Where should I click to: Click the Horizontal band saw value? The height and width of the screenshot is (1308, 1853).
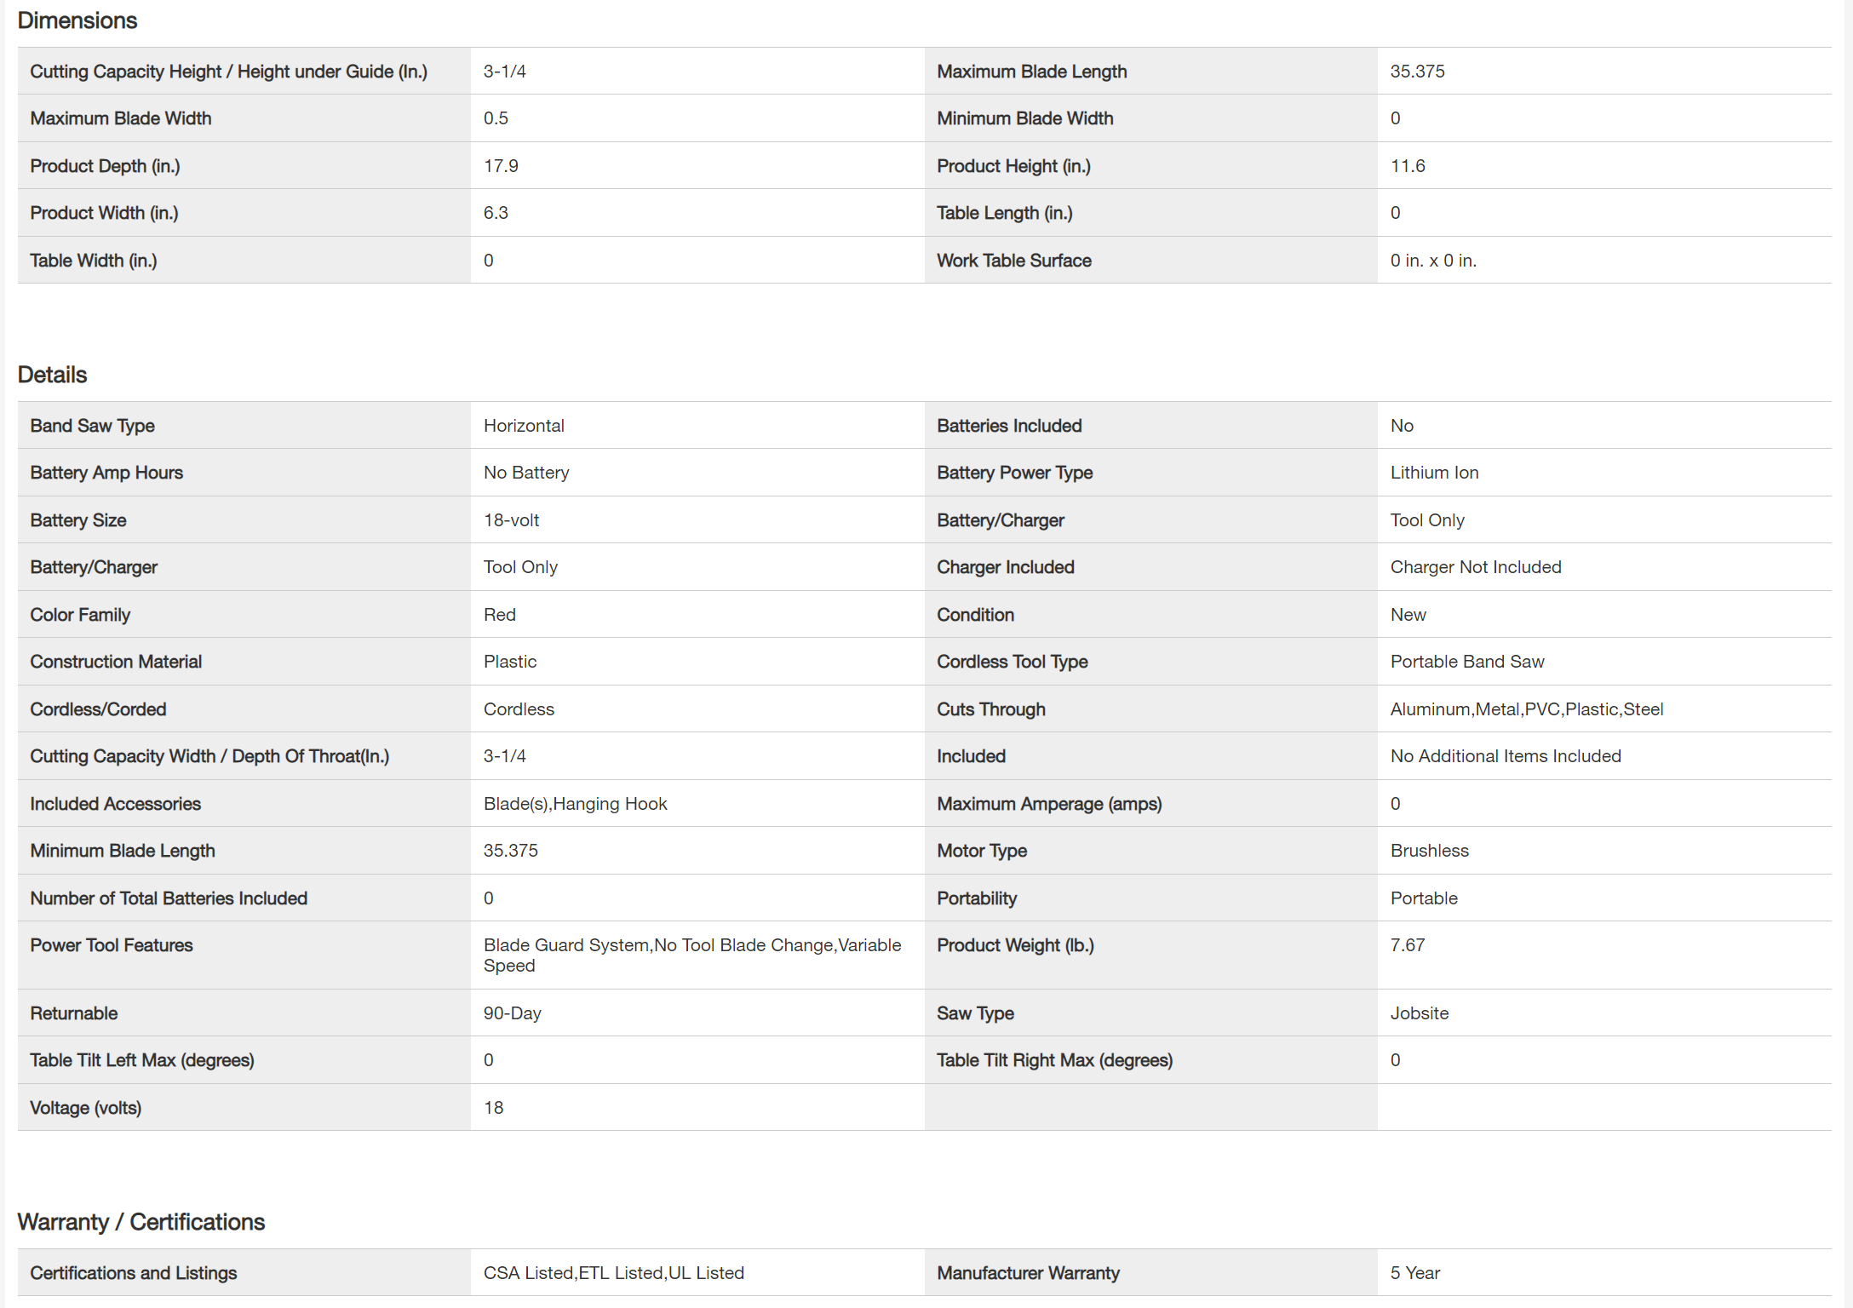click(524, 426)
